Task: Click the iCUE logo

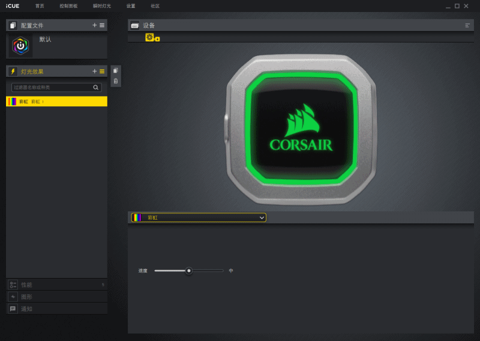Action: pos(13,6)
